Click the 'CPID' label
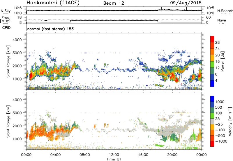Image resolution: width=233 pixels, height=161 pixels. pos(6,28)
